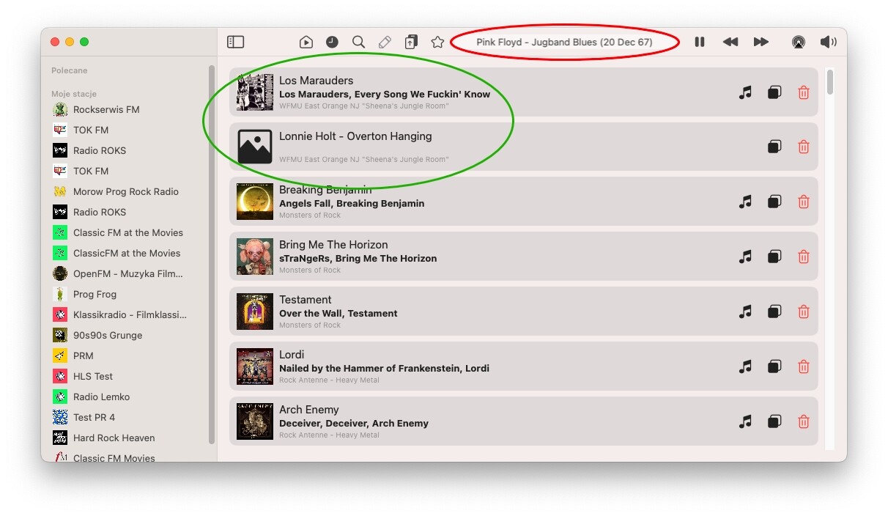Click music note icon for Los Marauders
The height and width of the screenshot is (516, 888).
745,92
